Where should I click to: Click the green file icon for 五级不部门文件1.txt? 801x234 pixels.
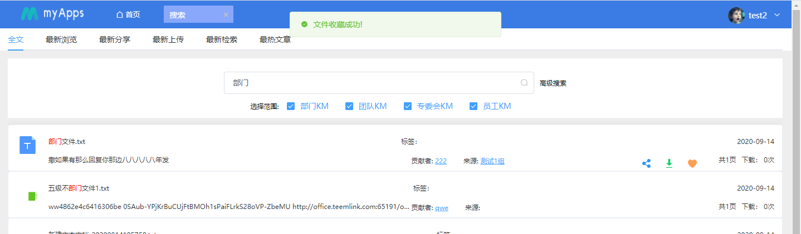click(x=32, y=196)
